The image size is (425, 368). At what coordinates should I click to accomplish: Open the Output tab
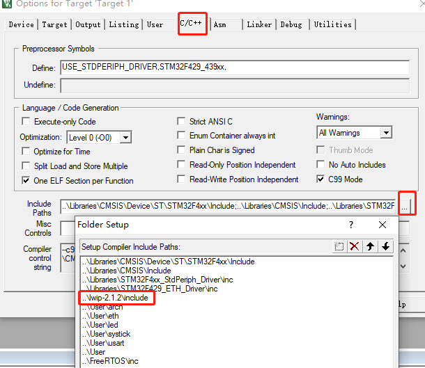[x=88, y=24]
